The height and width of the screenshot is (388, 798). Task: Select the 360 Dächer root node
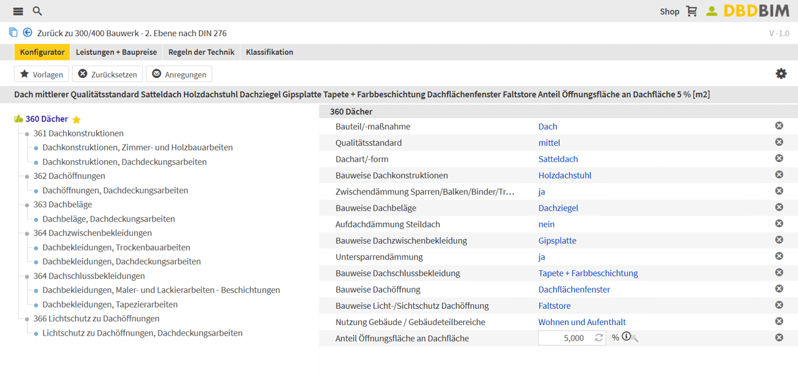[x=47, y=119]
